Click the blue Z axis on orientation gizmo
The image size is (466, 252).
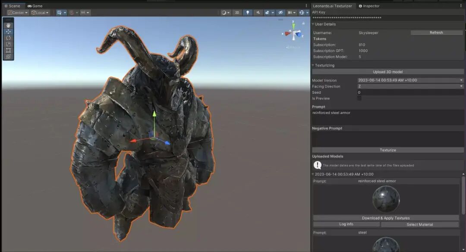click(x=299, y=35)
